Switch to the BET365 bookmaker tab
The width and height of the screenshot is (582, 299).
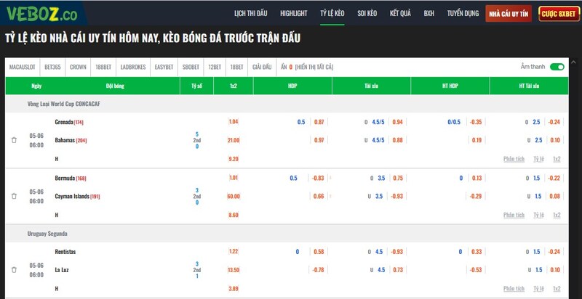(52, 67)
